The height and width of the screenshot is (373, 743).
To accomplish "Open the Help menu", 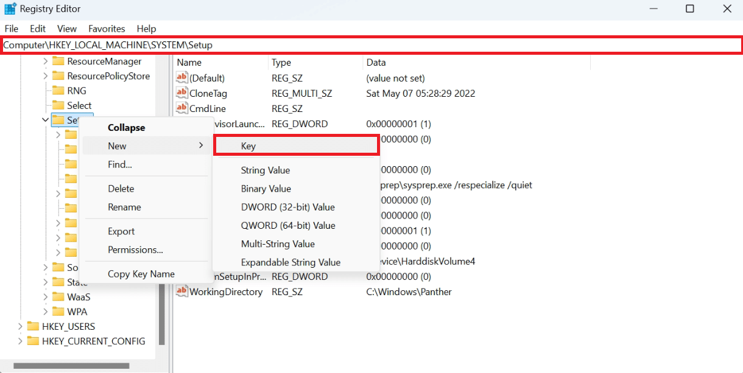I will point(146,29).
